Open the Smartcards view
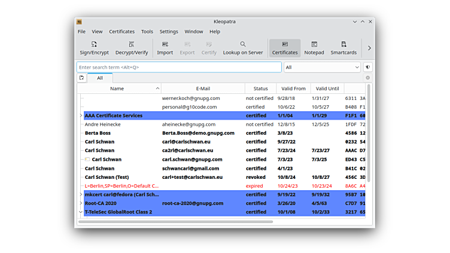This screenshot has width=450, height=253. click(x=343, y=48)
